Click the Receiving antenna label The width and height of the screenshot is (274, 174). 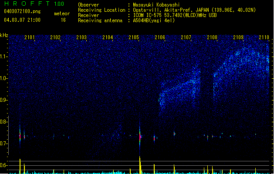100,20
